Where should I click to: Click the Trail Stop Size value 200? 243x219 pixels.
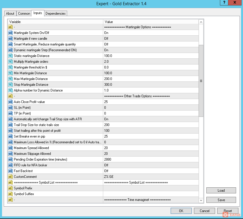[151, 125]
